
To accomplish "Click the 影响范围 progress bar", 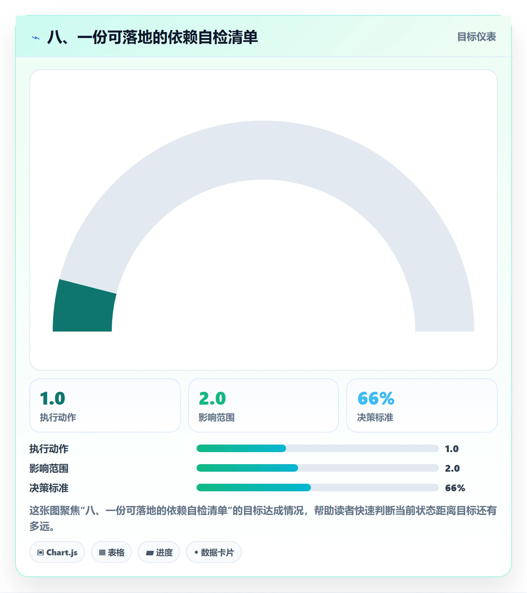I will (x=317, y=468).
